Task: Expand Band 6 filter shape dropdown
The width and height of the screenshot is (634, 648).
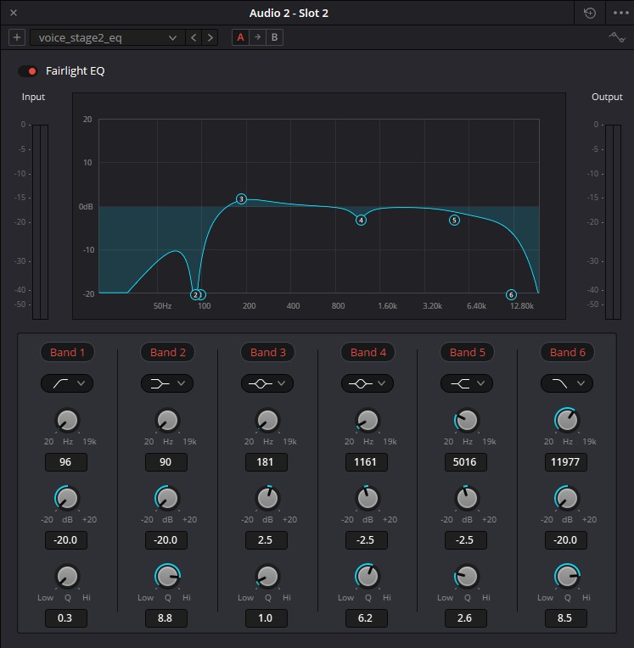Action: (566, 383)
